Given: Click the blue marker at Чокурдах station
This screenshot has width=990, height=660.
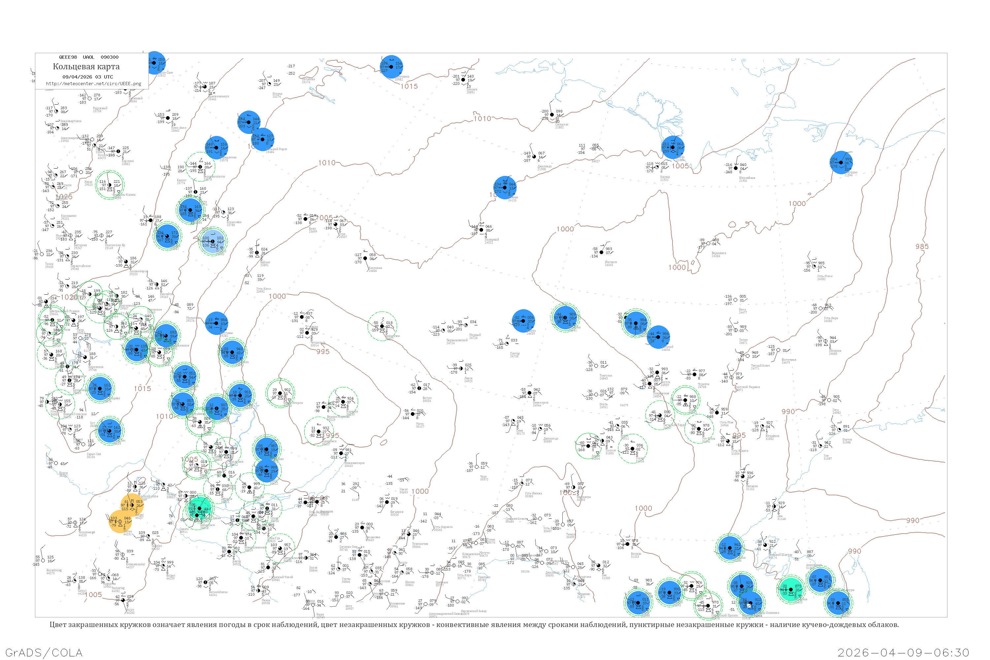Looking at the screenshot, I should point(841,162).
